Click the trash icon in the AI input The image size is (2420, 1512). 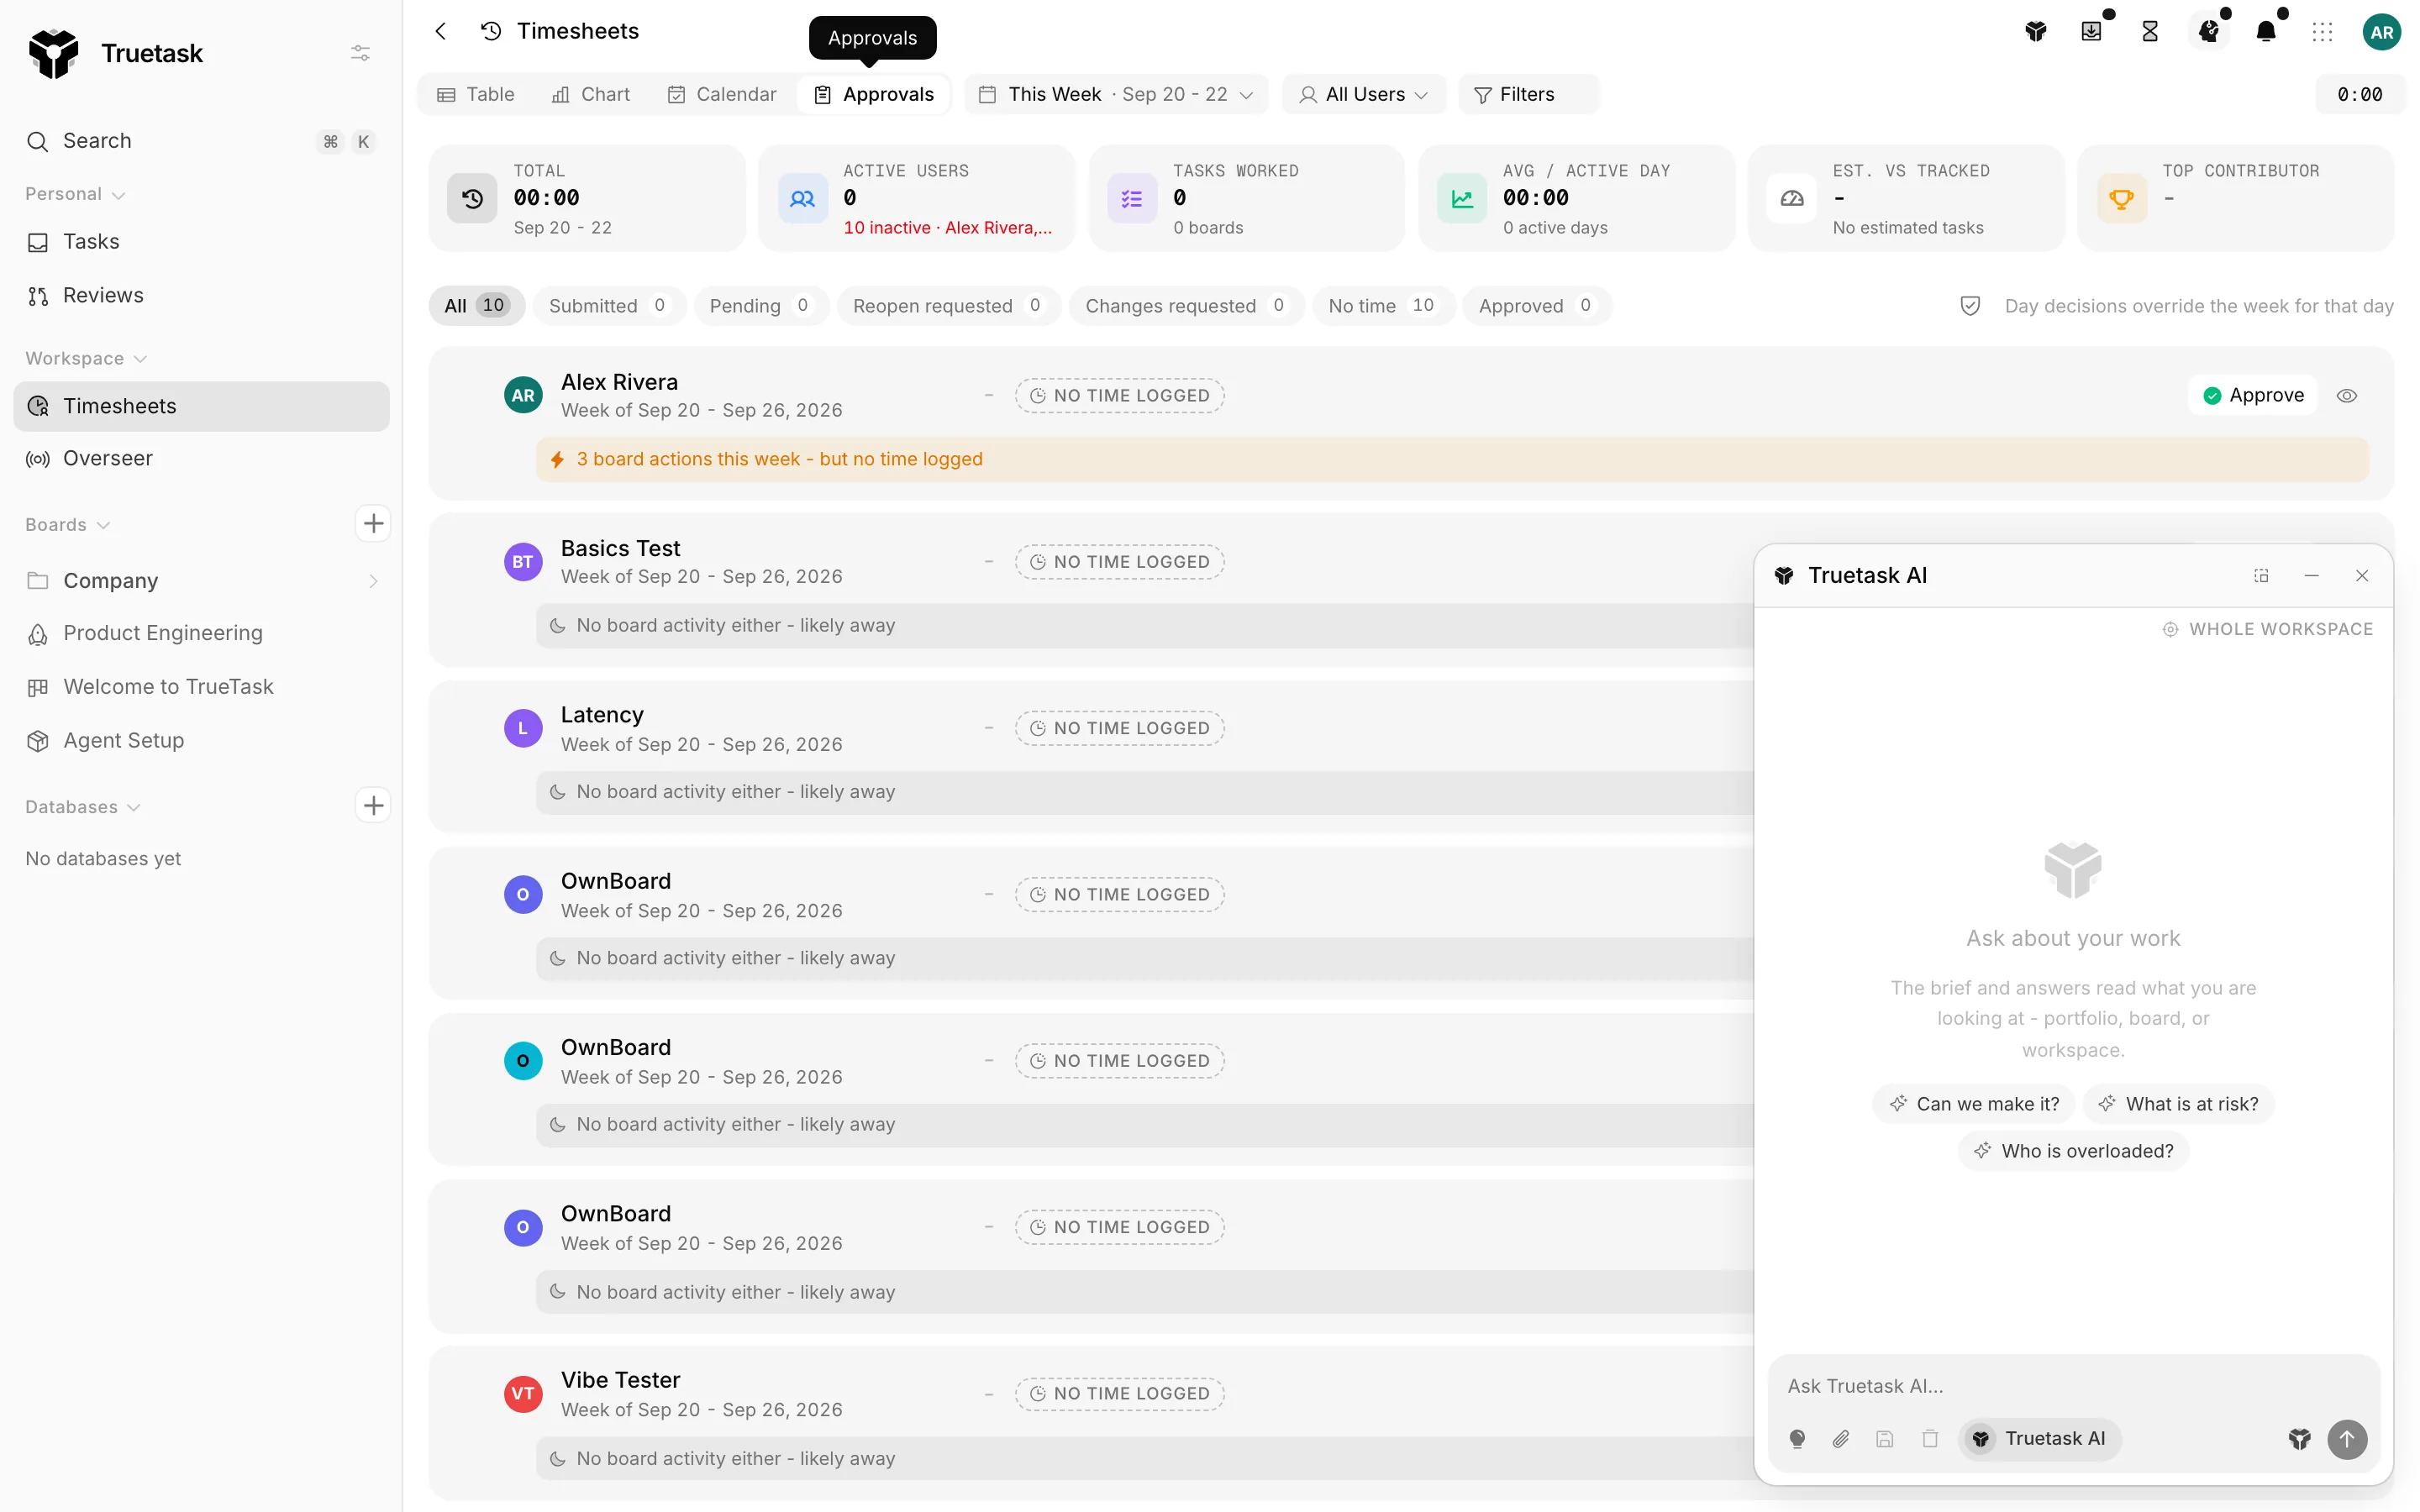pos(1930,1439)
